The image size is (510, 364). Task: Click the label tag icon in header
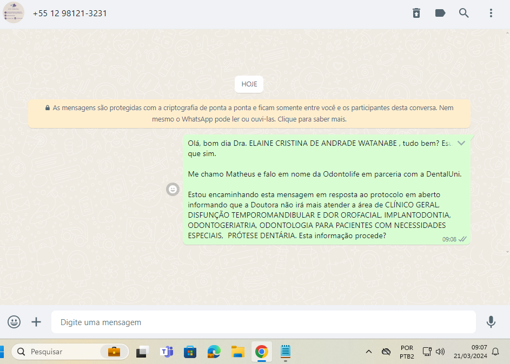pyautogui.click(x=440, y=13)
